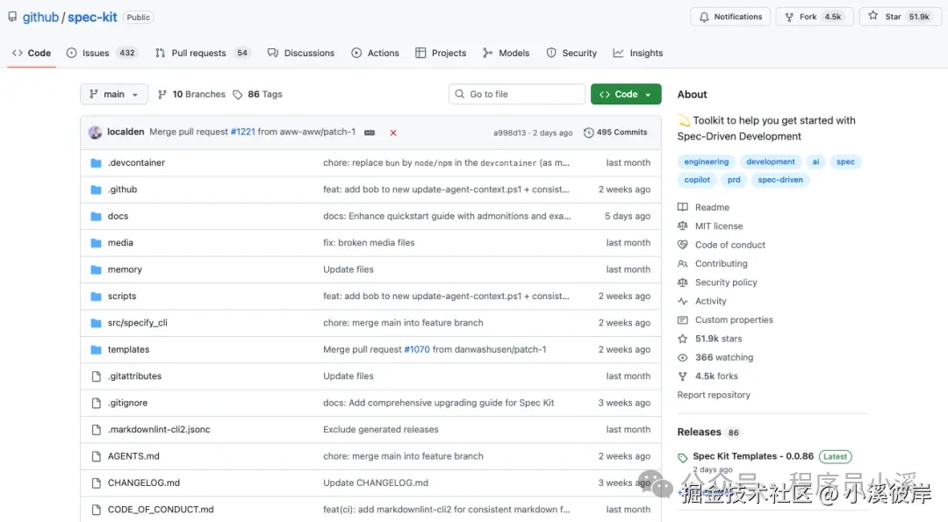Select the spec-driven topic tag
Screen dimensions: 948x522
coord(780,180)
